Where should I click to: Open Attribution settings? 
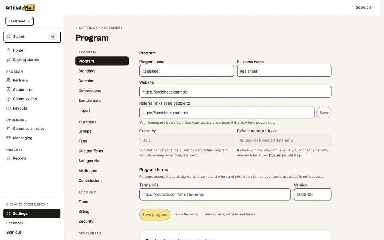coord(102,170)
